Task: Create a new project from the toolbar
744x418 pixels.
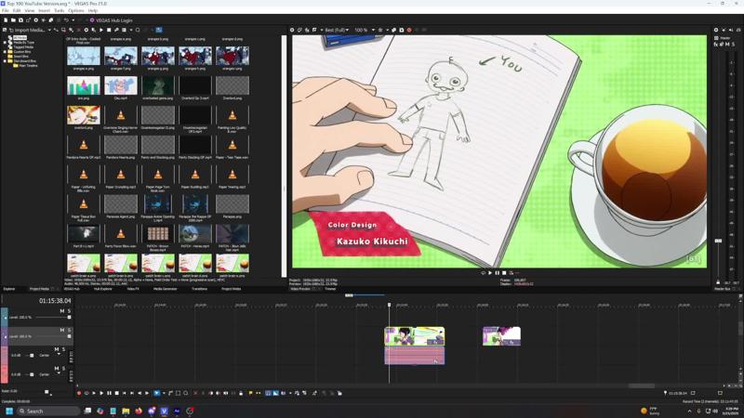Action: pos(6,20)
